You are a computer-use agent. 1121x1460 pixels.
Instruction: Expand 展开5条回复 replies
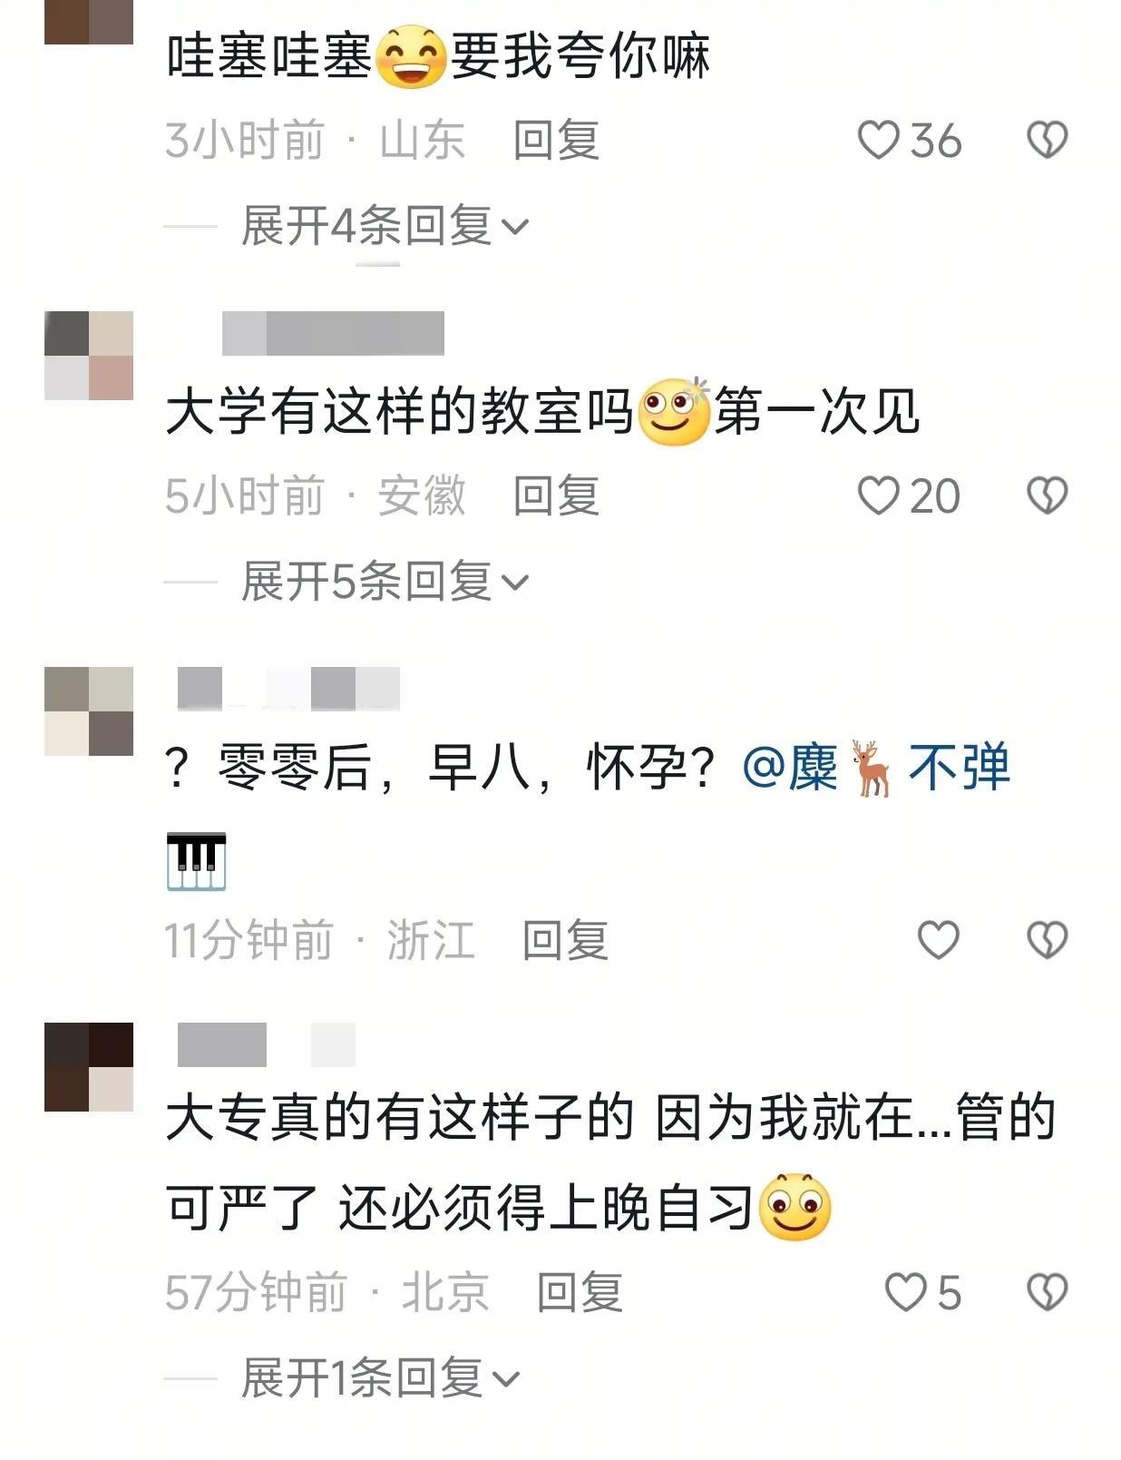pyautogui.click(x=385, y=581)
